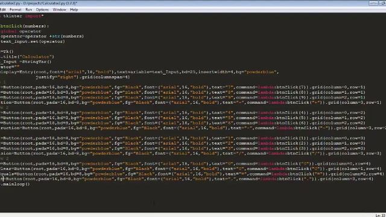386x217 pixels.
Task: Click the '.title("Calculator")' line
Action: click(27, 57)
